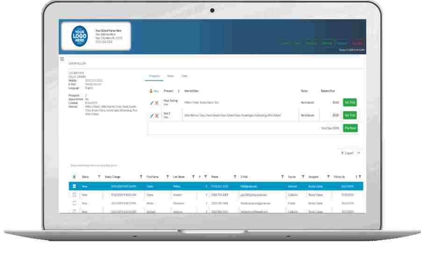421x279 pixels.
Task: Sort grid by Phone column header
Action: tap(215, 177)
